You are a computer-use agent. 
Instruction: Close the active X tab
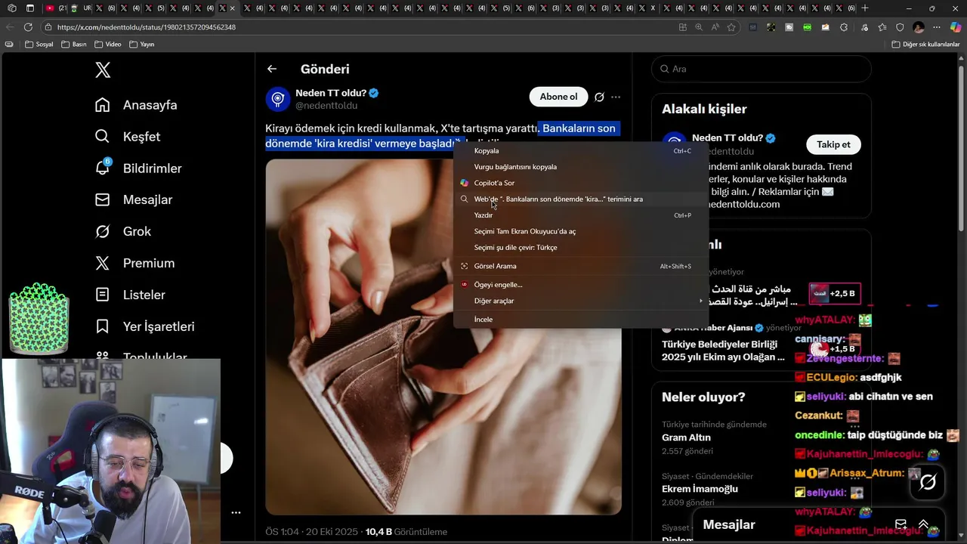tap(233, 8)
